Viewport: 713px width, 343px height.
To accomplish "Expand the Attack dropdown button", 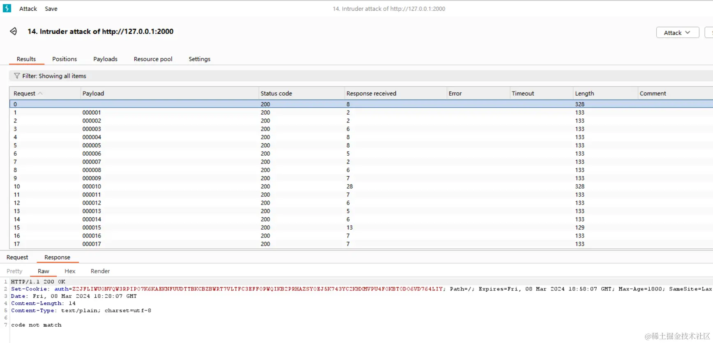I will tap(678, 32).
